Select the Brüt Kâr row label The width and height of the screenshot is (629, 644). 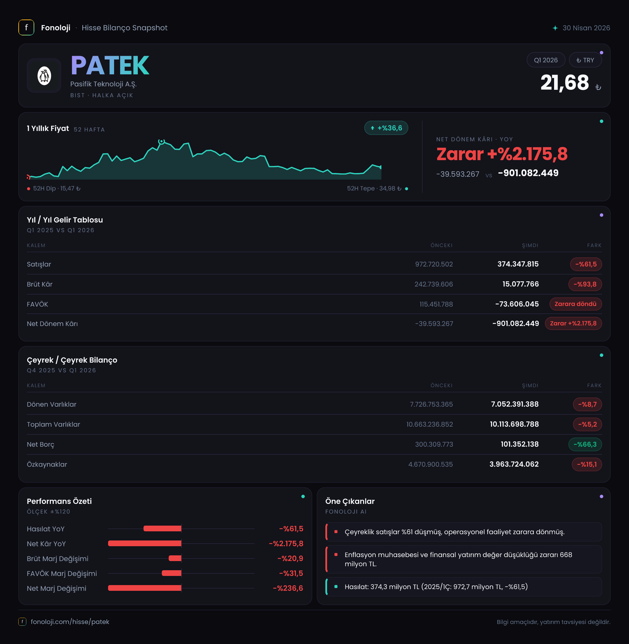click(40, 284)
